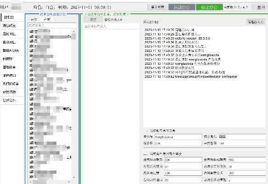
Task: Click the feedback button left of 启动办公
Action: [x=158, y=7]
